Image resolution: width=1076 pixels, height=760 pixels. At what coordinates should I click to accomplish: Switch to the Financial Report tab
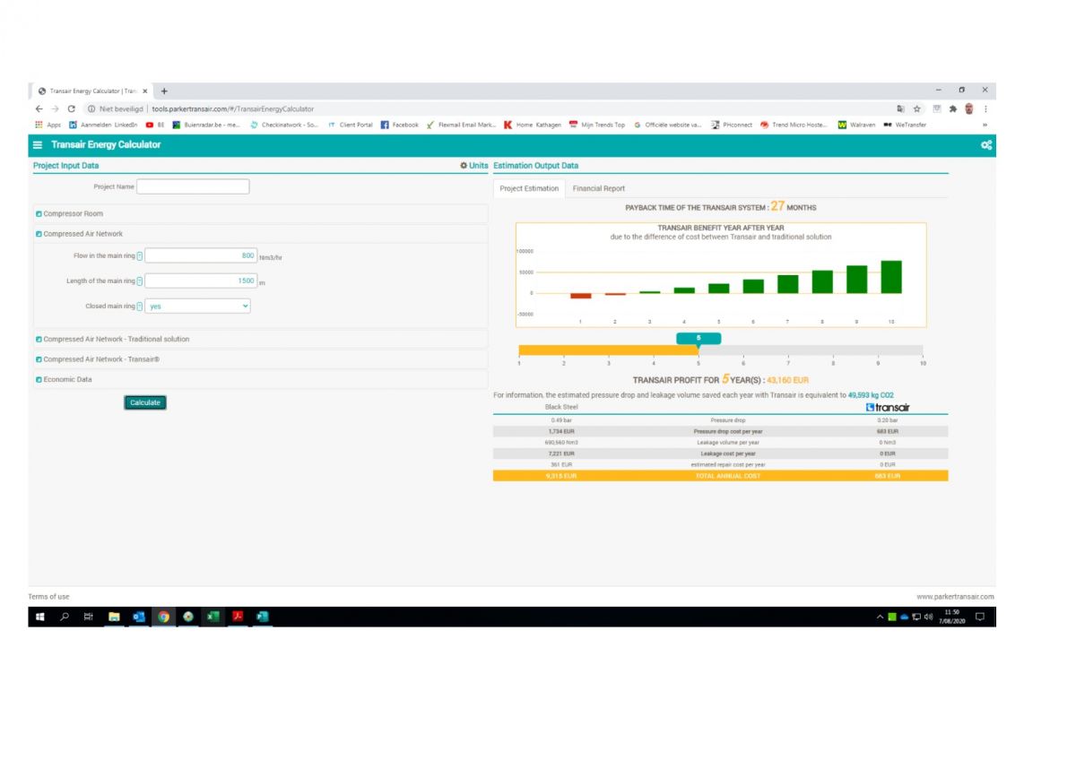pos(599,188)
